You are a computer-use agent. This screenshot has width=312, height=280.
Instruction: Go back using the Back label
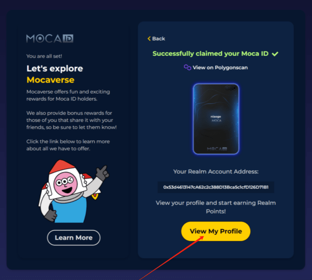[159, 39]
